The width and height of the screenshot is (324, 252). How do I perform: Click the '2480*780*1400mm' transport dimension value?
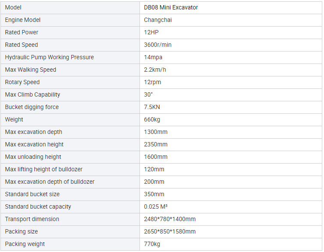[x=170, y=219]
